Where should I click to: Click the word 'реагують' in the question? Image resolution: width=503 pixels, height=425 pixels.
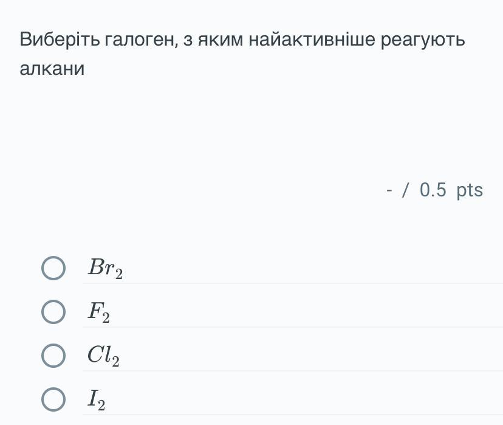click(x=423, y=40)
